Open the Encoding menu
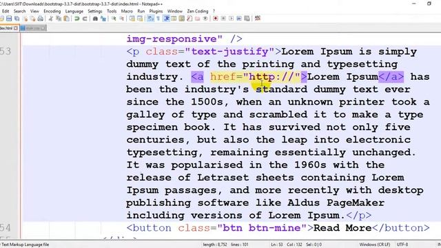Image resolution: width=441 pixels, height=248 pixels. (52, 11)
